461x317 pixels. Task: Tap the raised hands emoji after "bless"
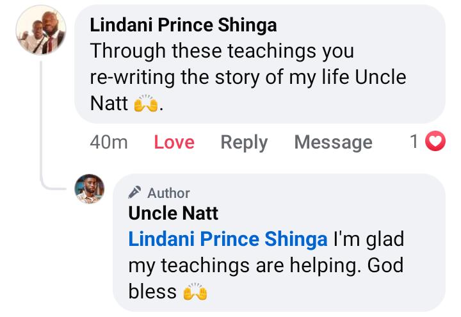pyautogui.click(x=195, y=293)
